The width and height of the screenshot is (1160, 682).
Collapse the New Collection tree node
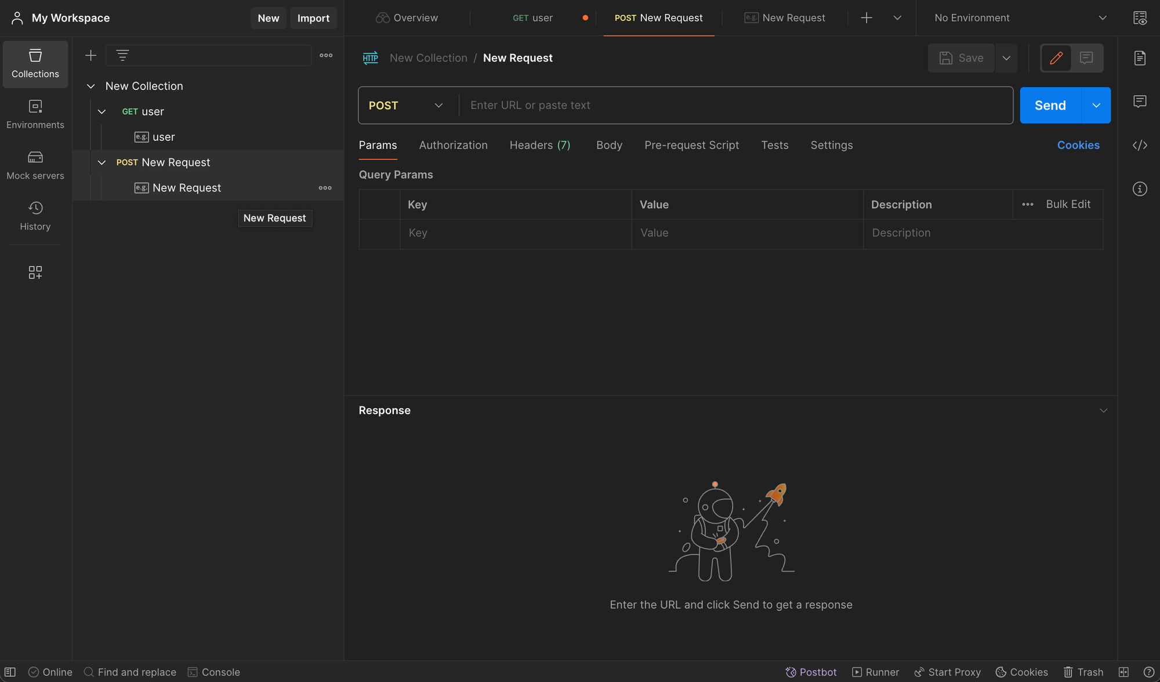click(90, 86)
